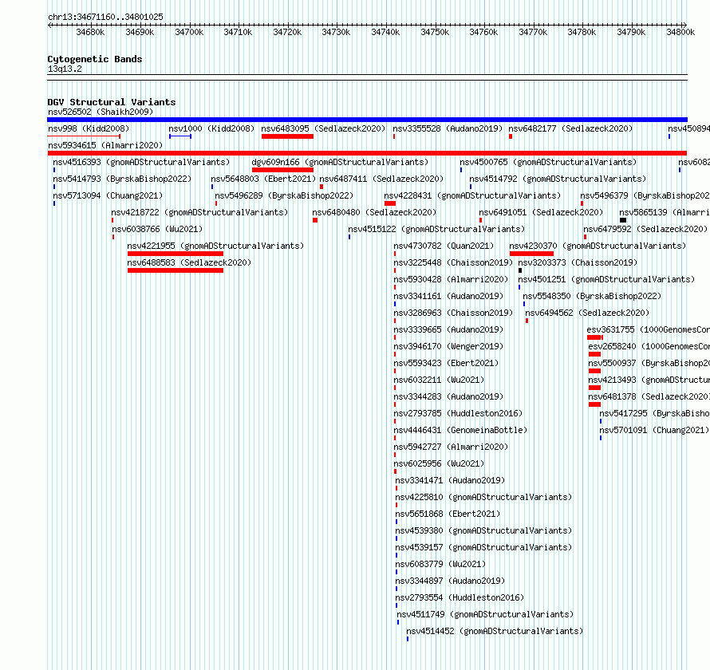
Task: Click nsv5593423 (Ebert2021) label
Action: click(446, 363)
